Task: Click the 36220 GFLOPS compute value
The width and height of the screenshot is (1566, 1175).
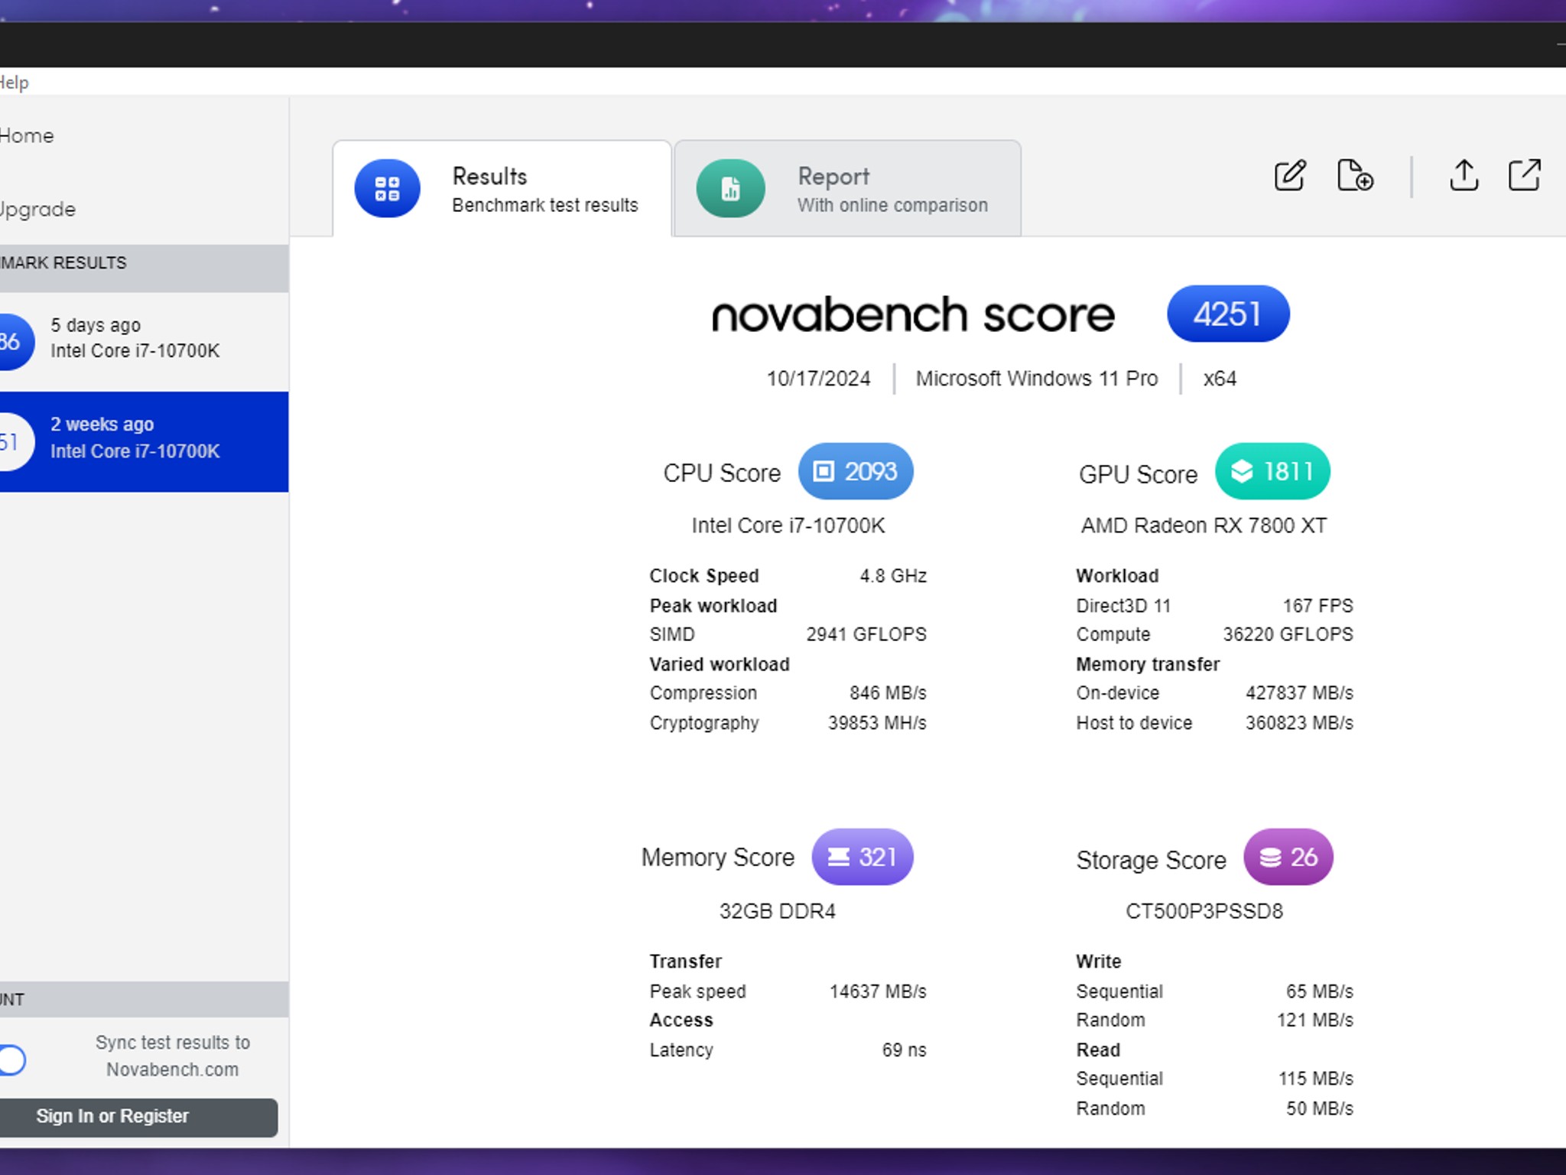Action: coord(1288,634)
